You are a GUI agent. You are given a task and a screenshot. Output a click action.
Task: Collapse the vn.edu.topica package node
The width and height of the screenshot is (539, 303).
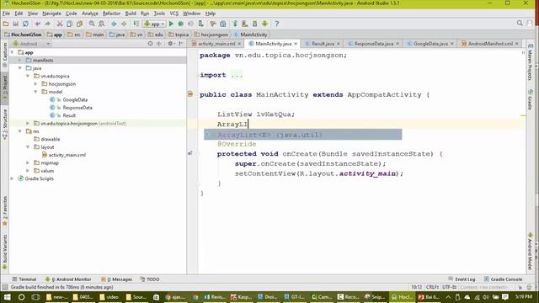click(28, 77)
